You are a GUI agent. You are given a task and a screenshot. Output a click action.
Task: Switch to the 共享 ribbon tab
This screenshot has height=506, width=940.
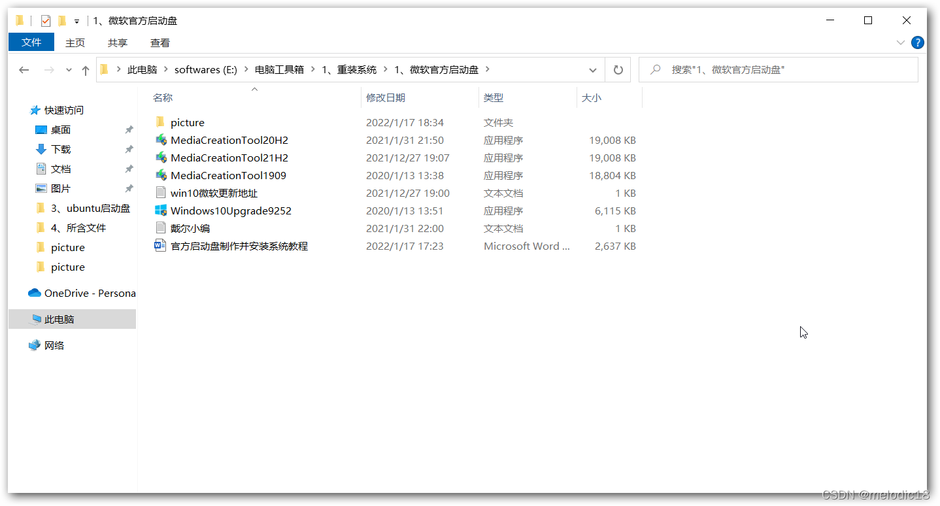[118, 43]
